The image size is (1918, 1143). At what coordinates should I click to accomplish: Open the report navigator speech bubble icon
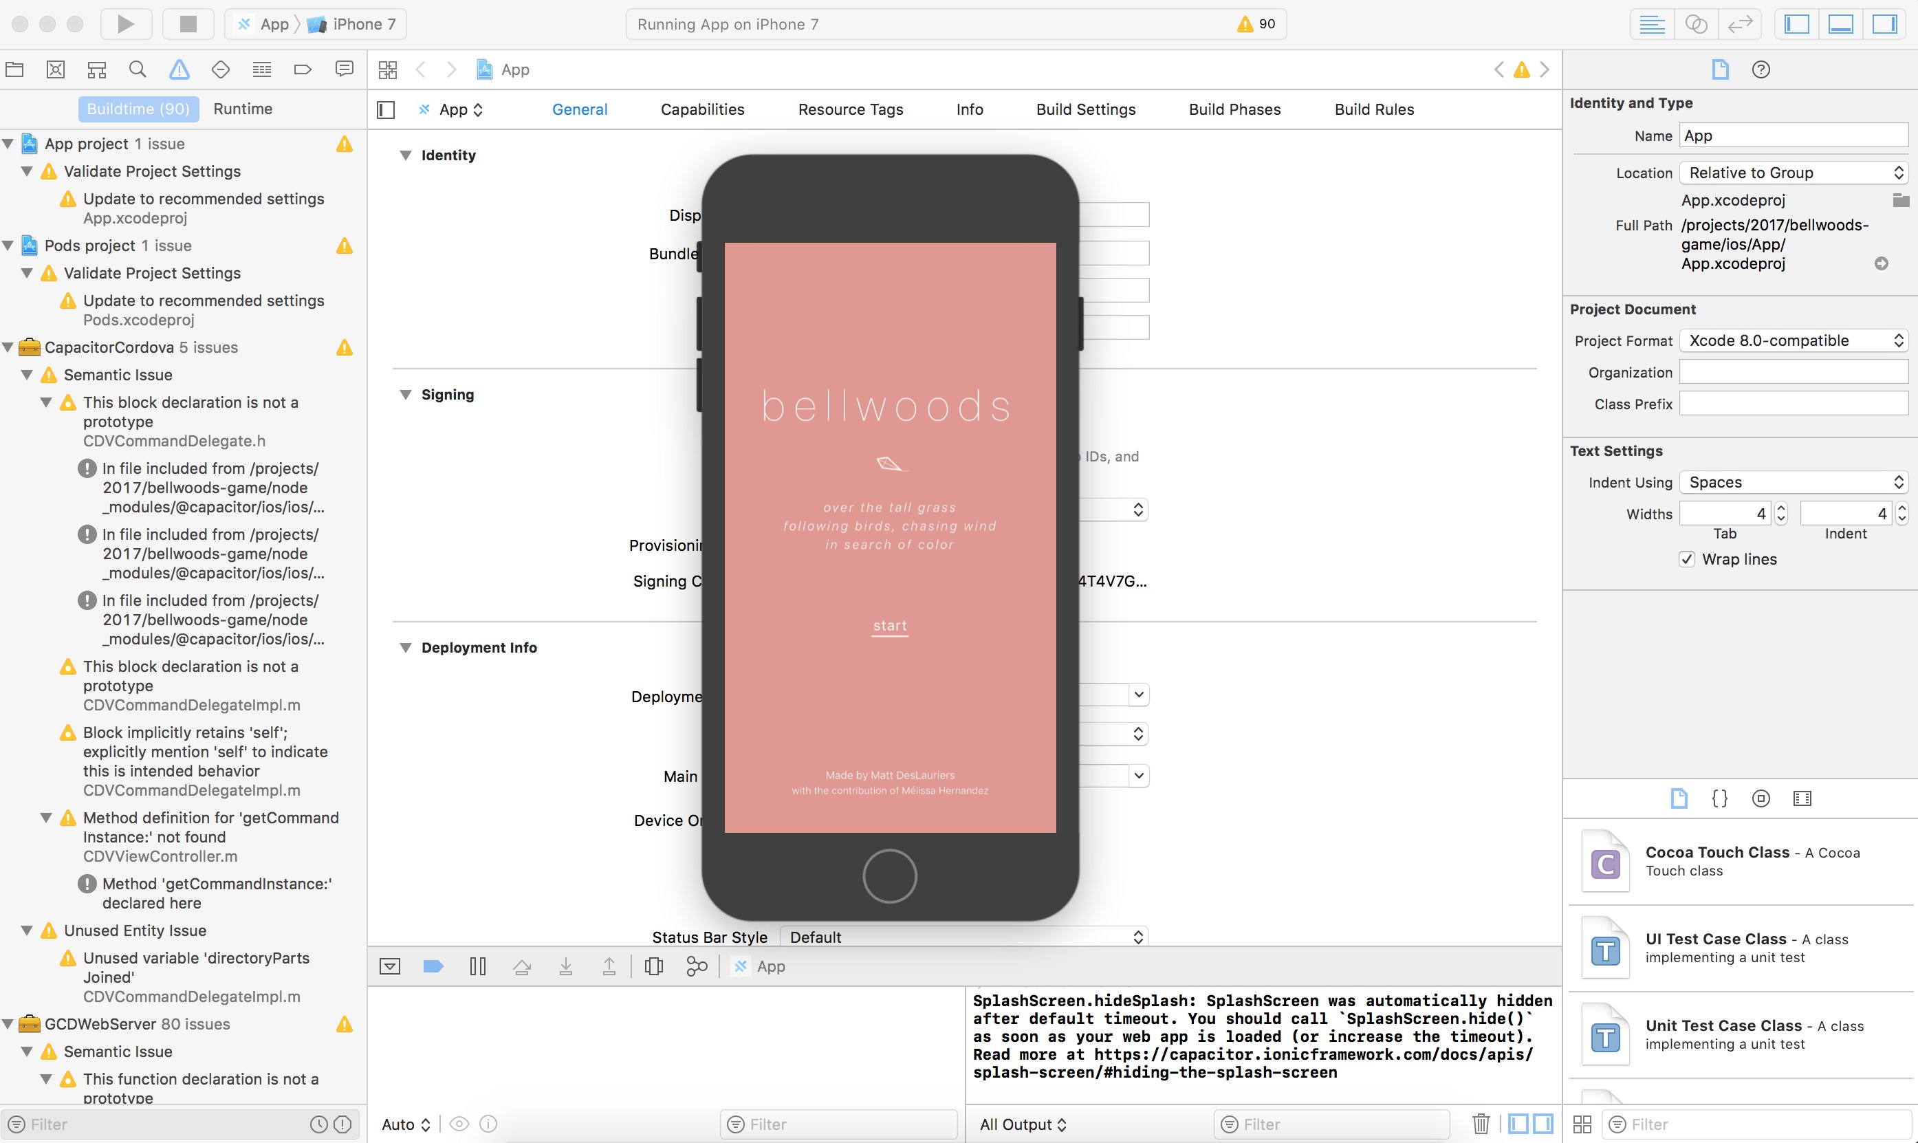344,69
